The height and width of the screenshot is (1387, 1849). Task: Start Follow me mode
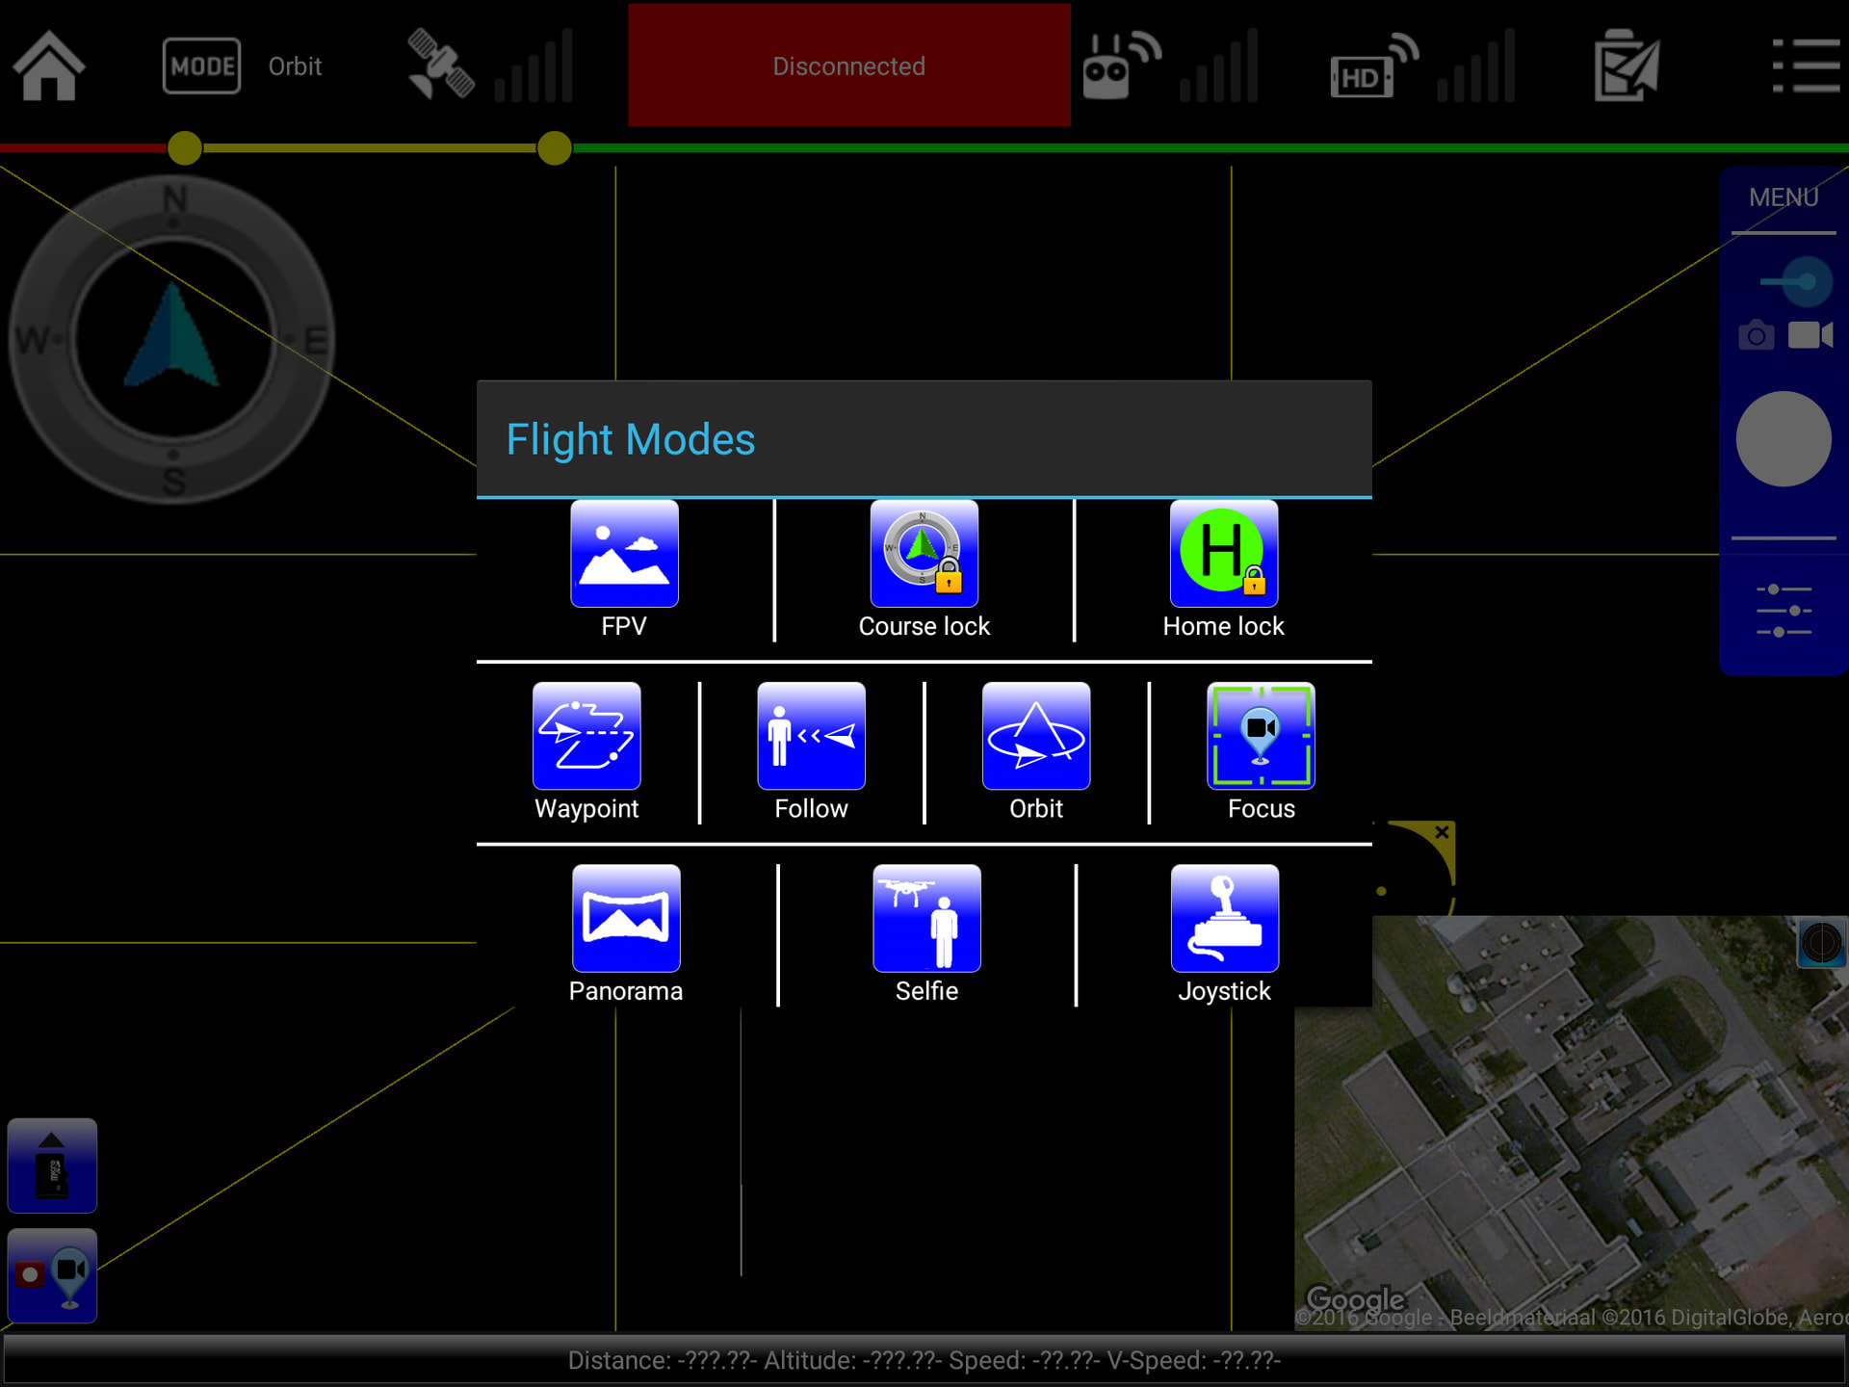811,736
